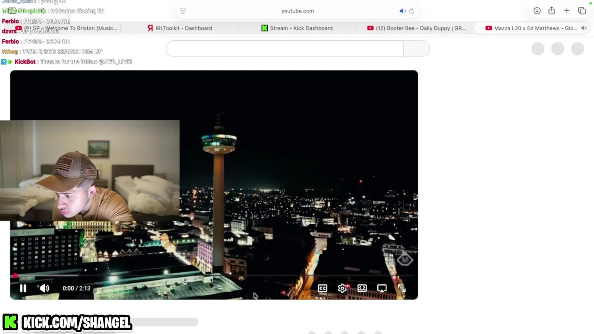Switch to the IRLToolkit Dashboard tab

tap(180, 28)
